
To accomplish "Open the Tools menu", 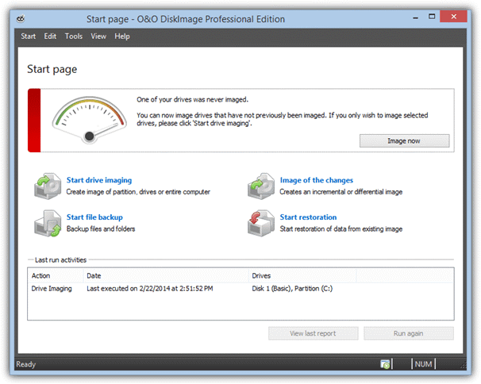I will pos(74,36).
